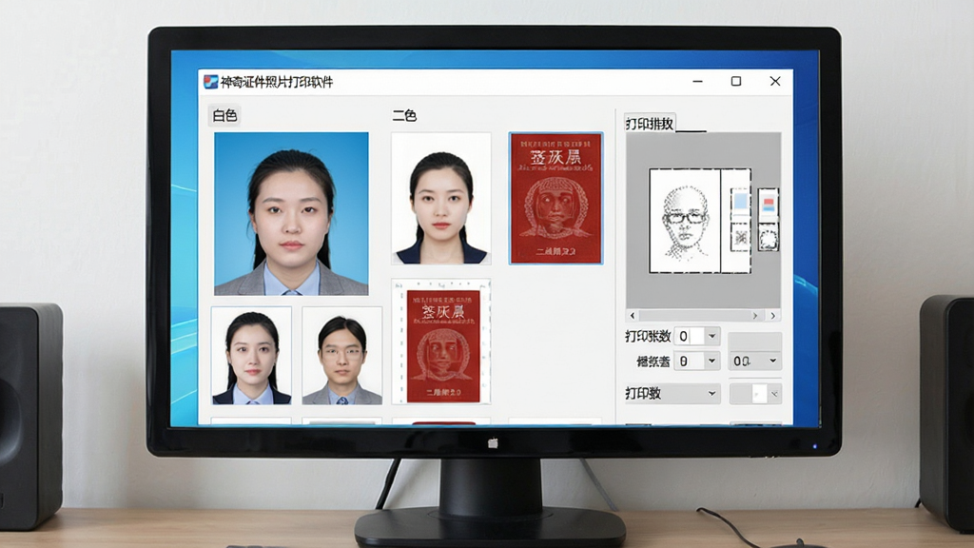Open the 打印张数 dropdown arrow
Screen dimensions: 974x548
click(711, 336)
